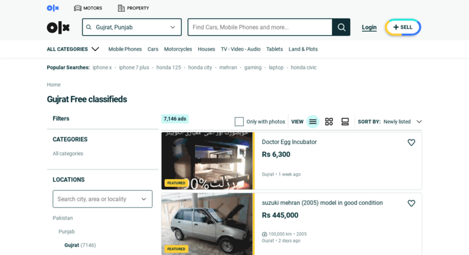Image resolution: width=469 pixels, height=255 pixels.
Task: Click the search field for cars and phones
Action: (x=260, y=27)
